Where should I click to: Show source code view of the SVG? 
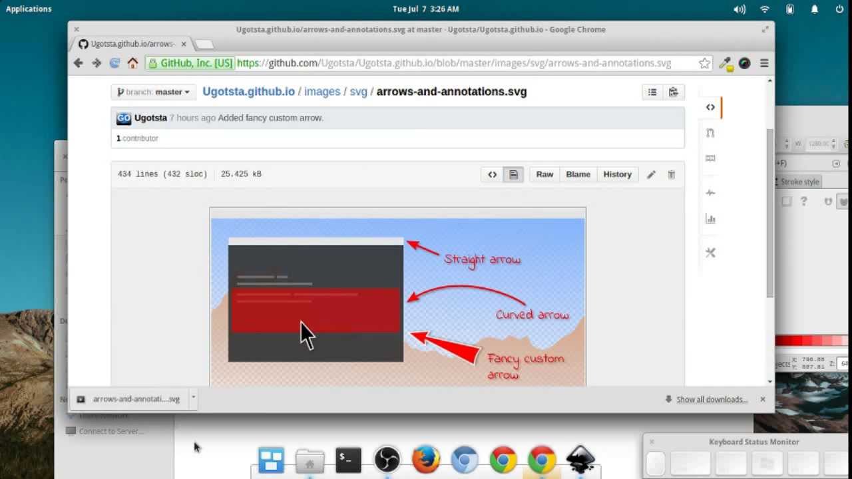[x=492, y=174]
